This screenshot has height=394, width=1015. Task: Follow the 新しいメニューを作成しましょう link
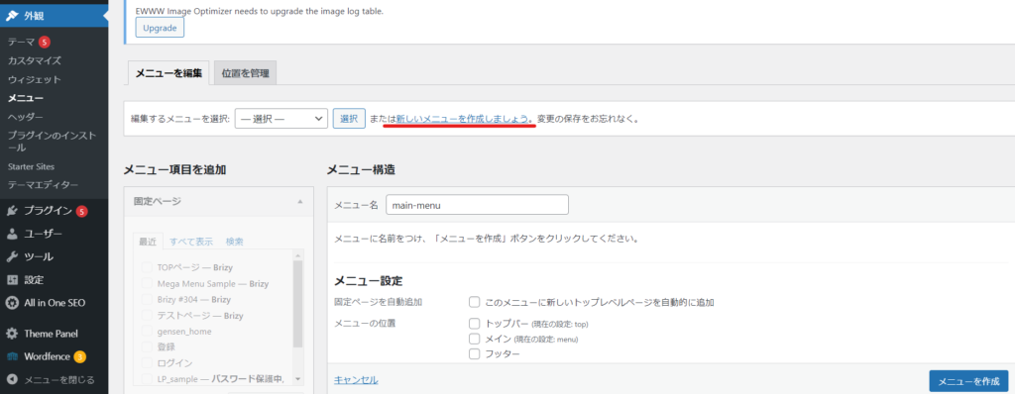tap(462, 119)
